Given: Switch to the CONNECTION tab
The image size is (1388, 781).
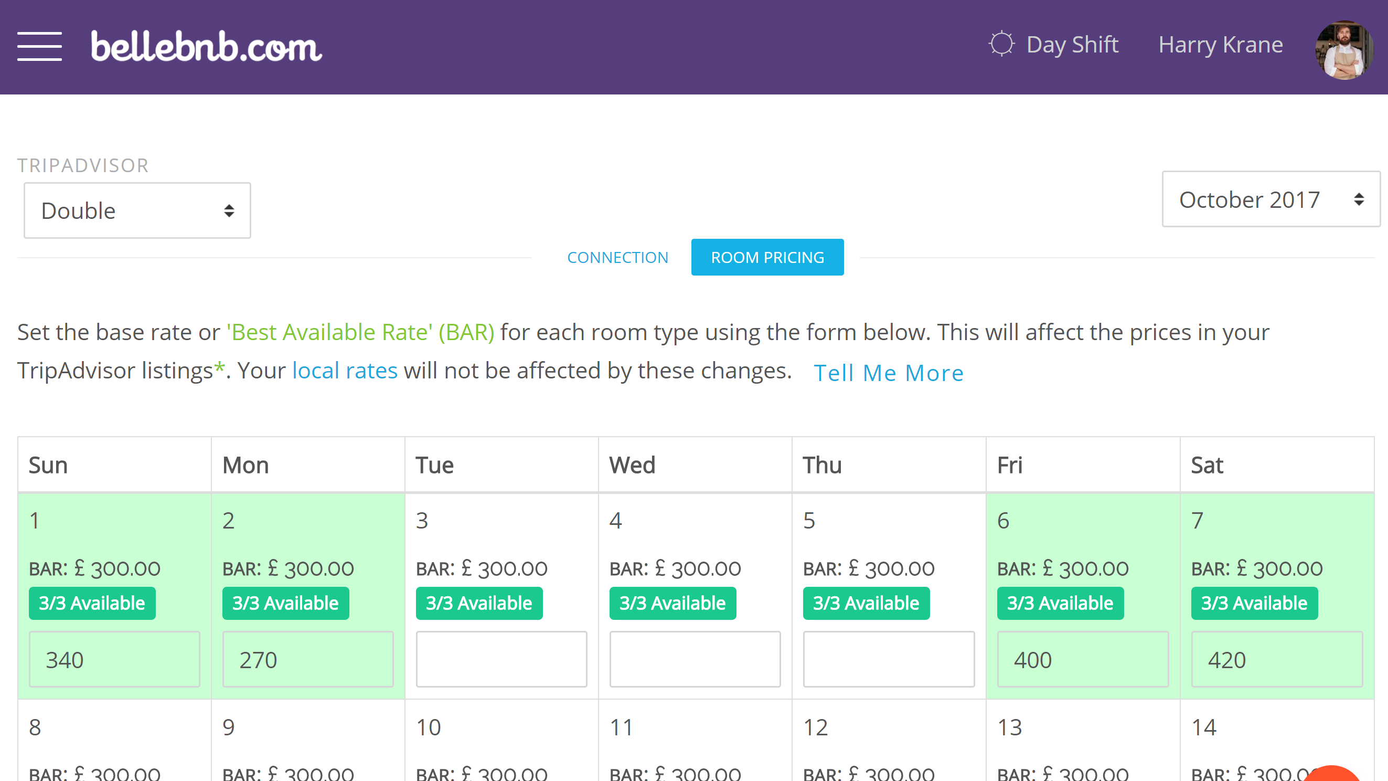Looking at the screenshot, I should 618,258.
